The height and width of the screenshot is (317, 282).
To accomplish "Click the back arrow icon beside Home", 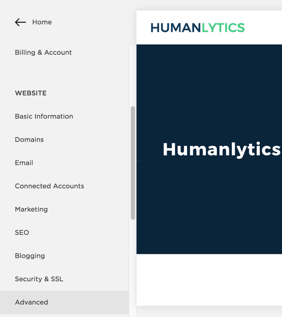I will 20,22.
